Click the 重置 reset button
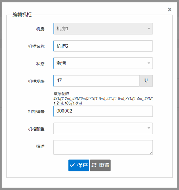 (x=100, y=165)
